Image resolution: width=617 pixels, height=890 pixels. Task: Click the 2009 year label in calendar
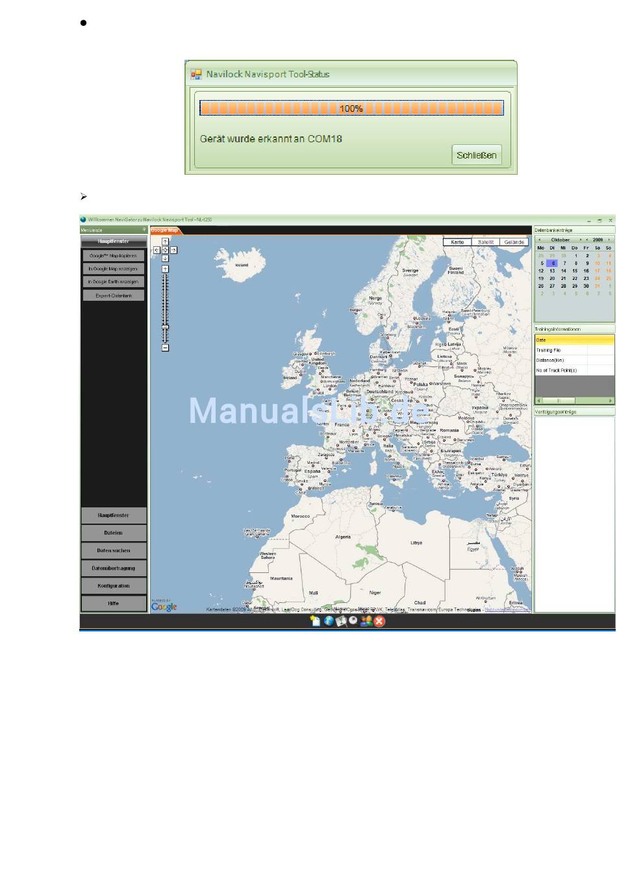pos(598,240)
